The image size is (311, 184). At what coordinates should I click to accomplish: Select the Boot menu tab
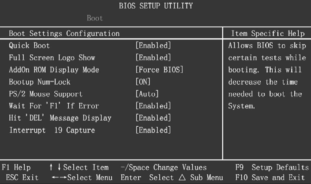coord(95,18)
